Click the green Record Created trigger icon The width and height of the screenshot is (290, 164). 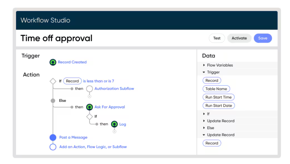point(53,62)
